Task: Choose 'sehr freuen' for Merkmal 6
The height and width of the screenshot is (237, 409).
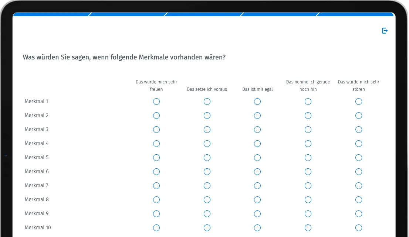Action: (x=156, y=172)
